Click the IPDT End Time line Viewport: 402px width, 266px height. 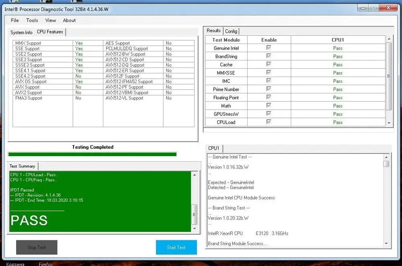(47, 200)
